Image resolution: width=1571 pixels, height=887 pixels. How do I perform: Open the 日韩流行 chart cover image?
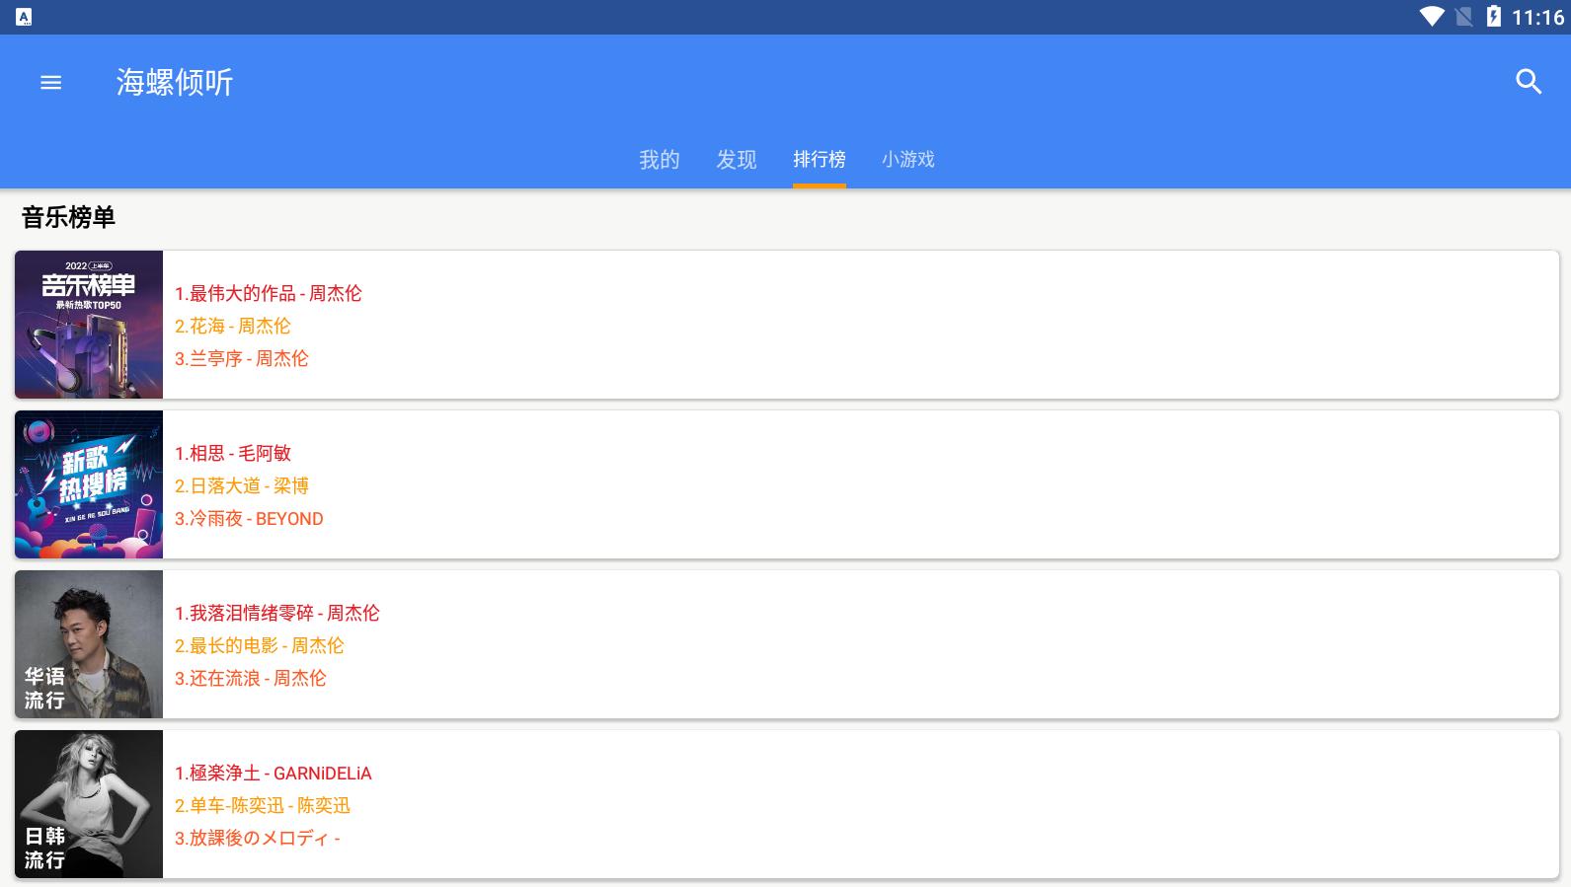point(89,804)
